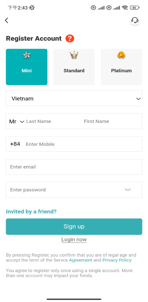Expand the Mr title dropdown
Image resolution: width=148 pixels, height=302 pixels.
(17, 121)
